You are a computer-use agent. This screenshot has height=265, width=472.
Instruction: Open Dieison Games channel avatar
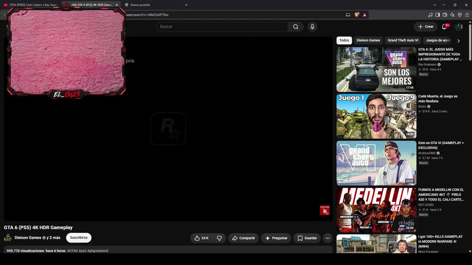[8, 238]
